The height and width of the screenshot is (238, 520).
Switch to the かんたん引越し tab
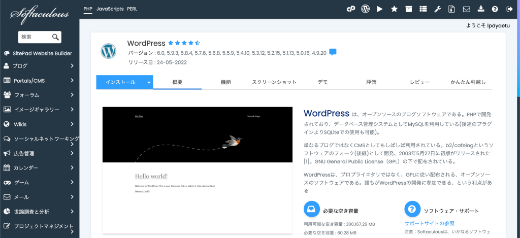click(x=468, y=82)
